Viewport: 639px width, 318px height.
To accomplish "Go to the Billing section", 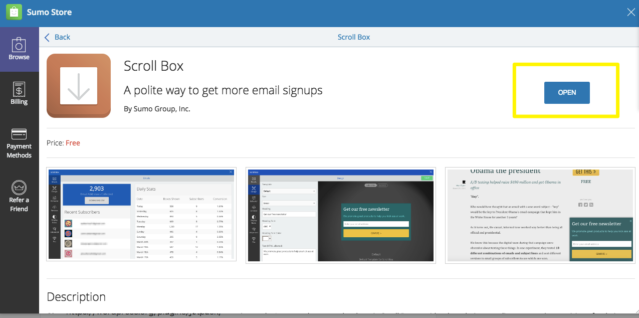I will [x=19, y=93].
